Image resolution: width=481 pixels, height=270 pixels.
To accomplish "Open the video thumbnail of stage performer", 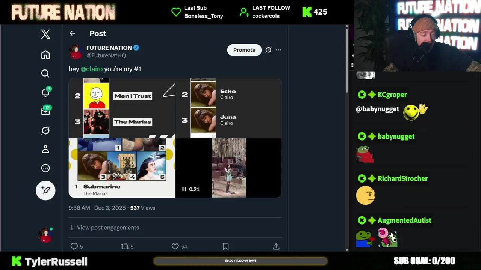I will [x=229, y=168].
